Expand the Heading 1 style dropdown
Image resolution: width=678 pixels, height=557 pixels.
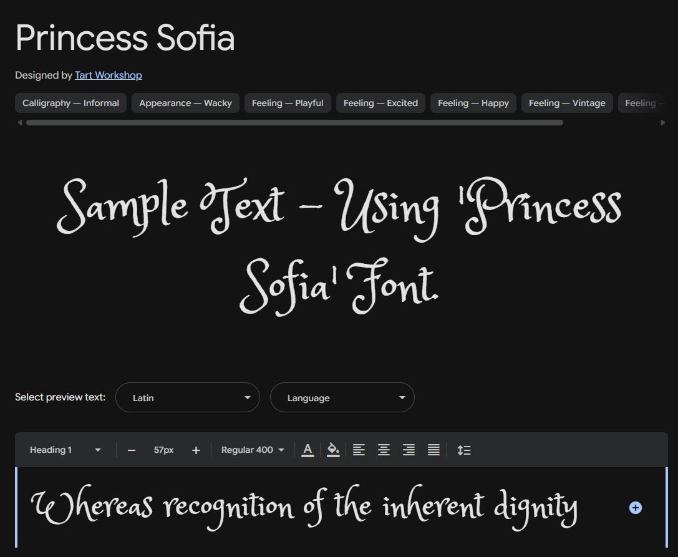(x=65, y=450)
